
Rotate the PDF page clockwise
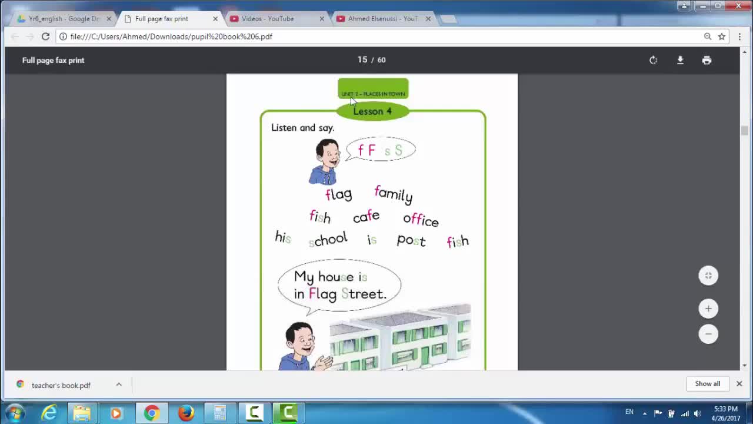tap(653, 60)
